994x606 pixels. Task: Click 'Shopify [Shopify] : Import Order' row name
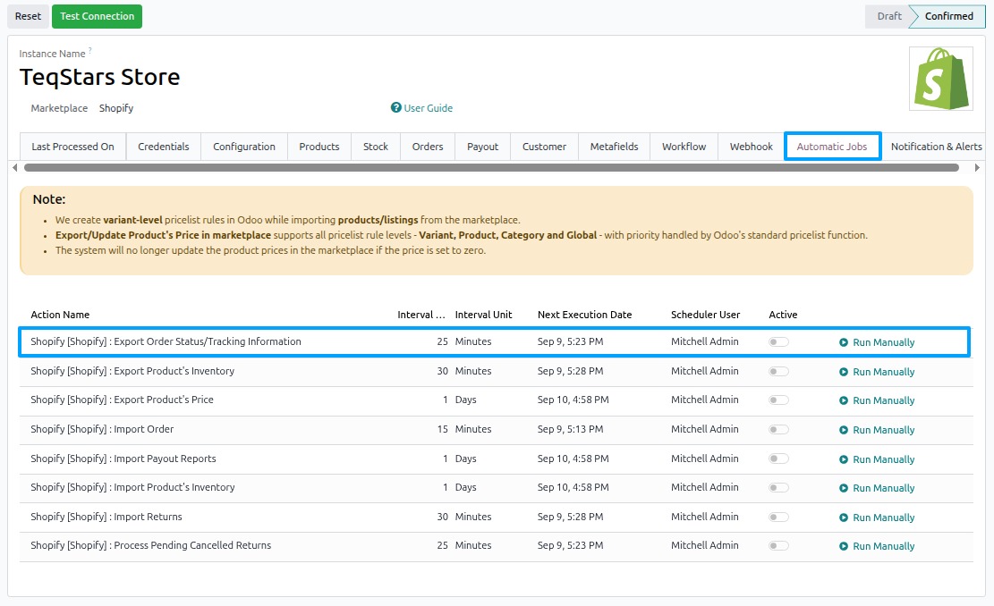click(102, 429)
